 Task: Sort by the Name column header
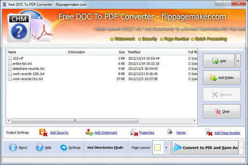36,52
